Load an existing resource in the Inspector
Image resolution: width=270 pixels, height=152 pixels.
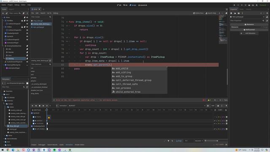pos(235,13)
